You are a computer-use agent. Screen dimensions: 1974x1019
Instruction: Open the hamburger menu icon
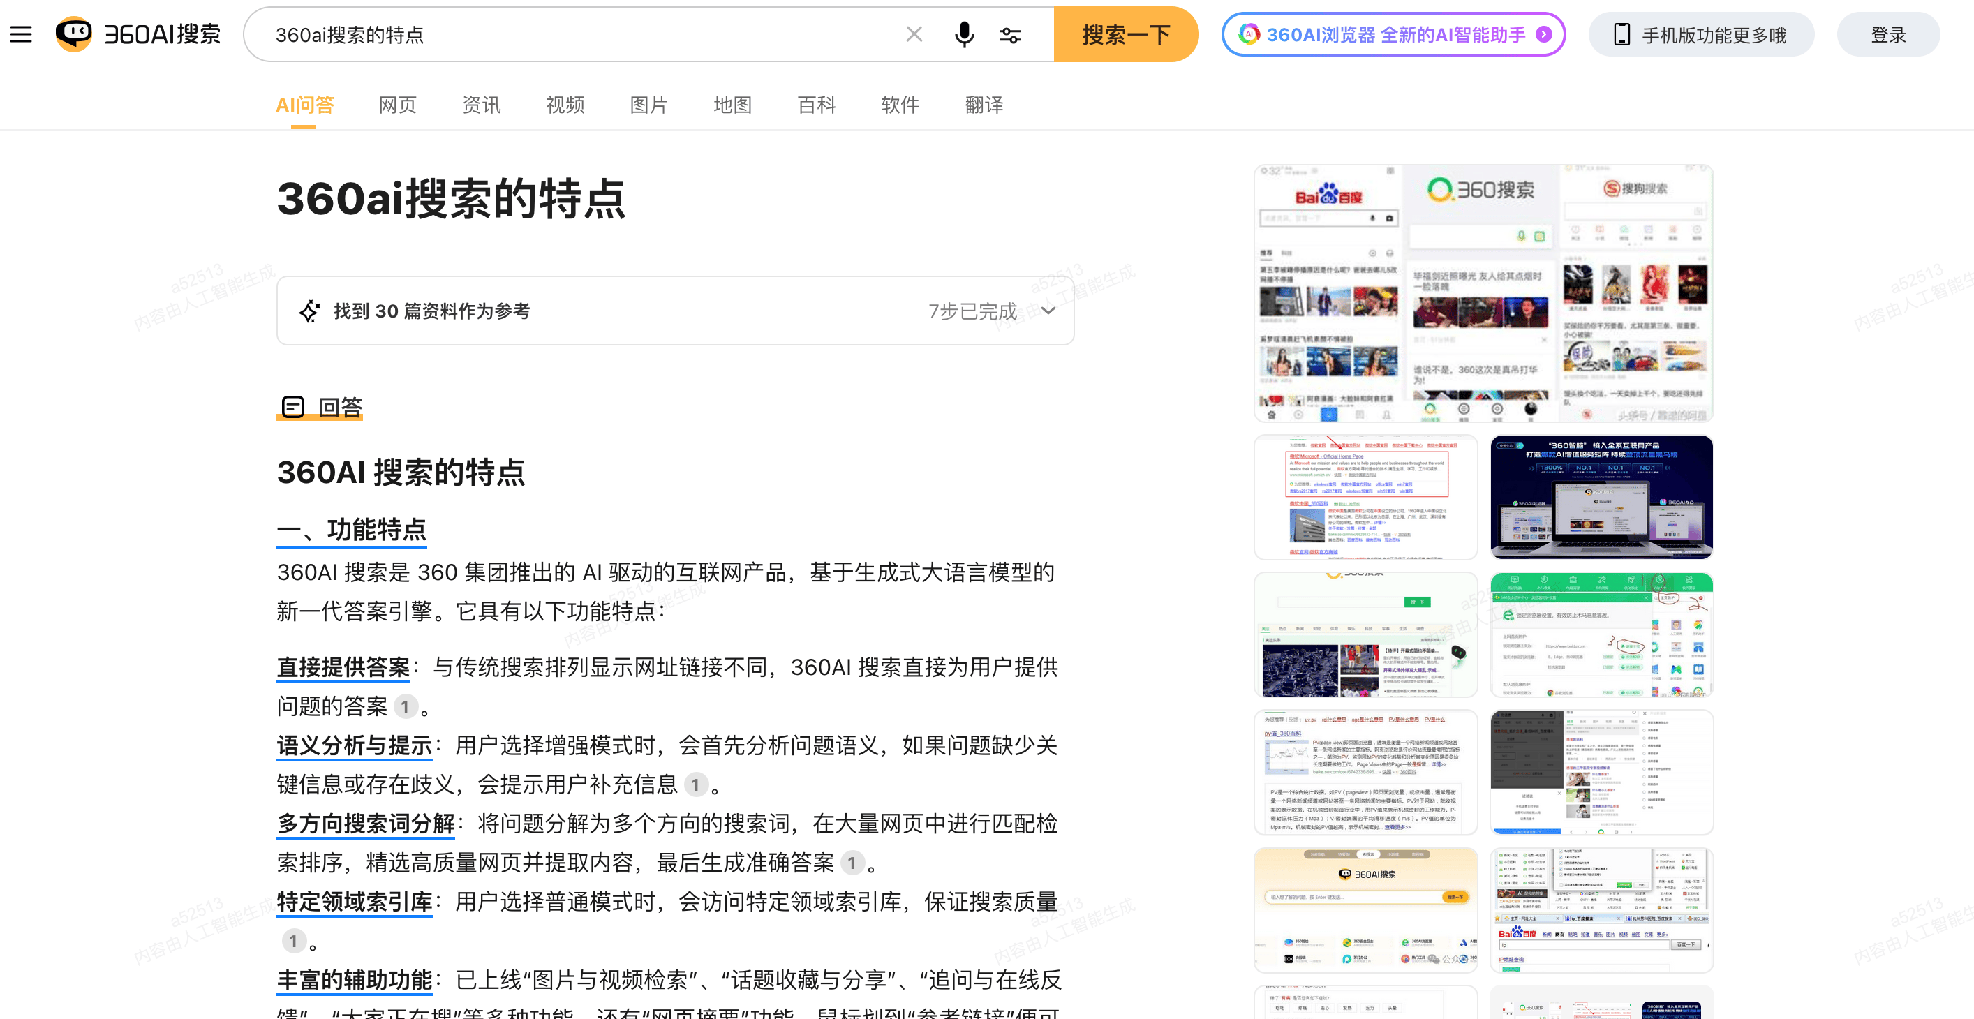[x=21, y=34]
